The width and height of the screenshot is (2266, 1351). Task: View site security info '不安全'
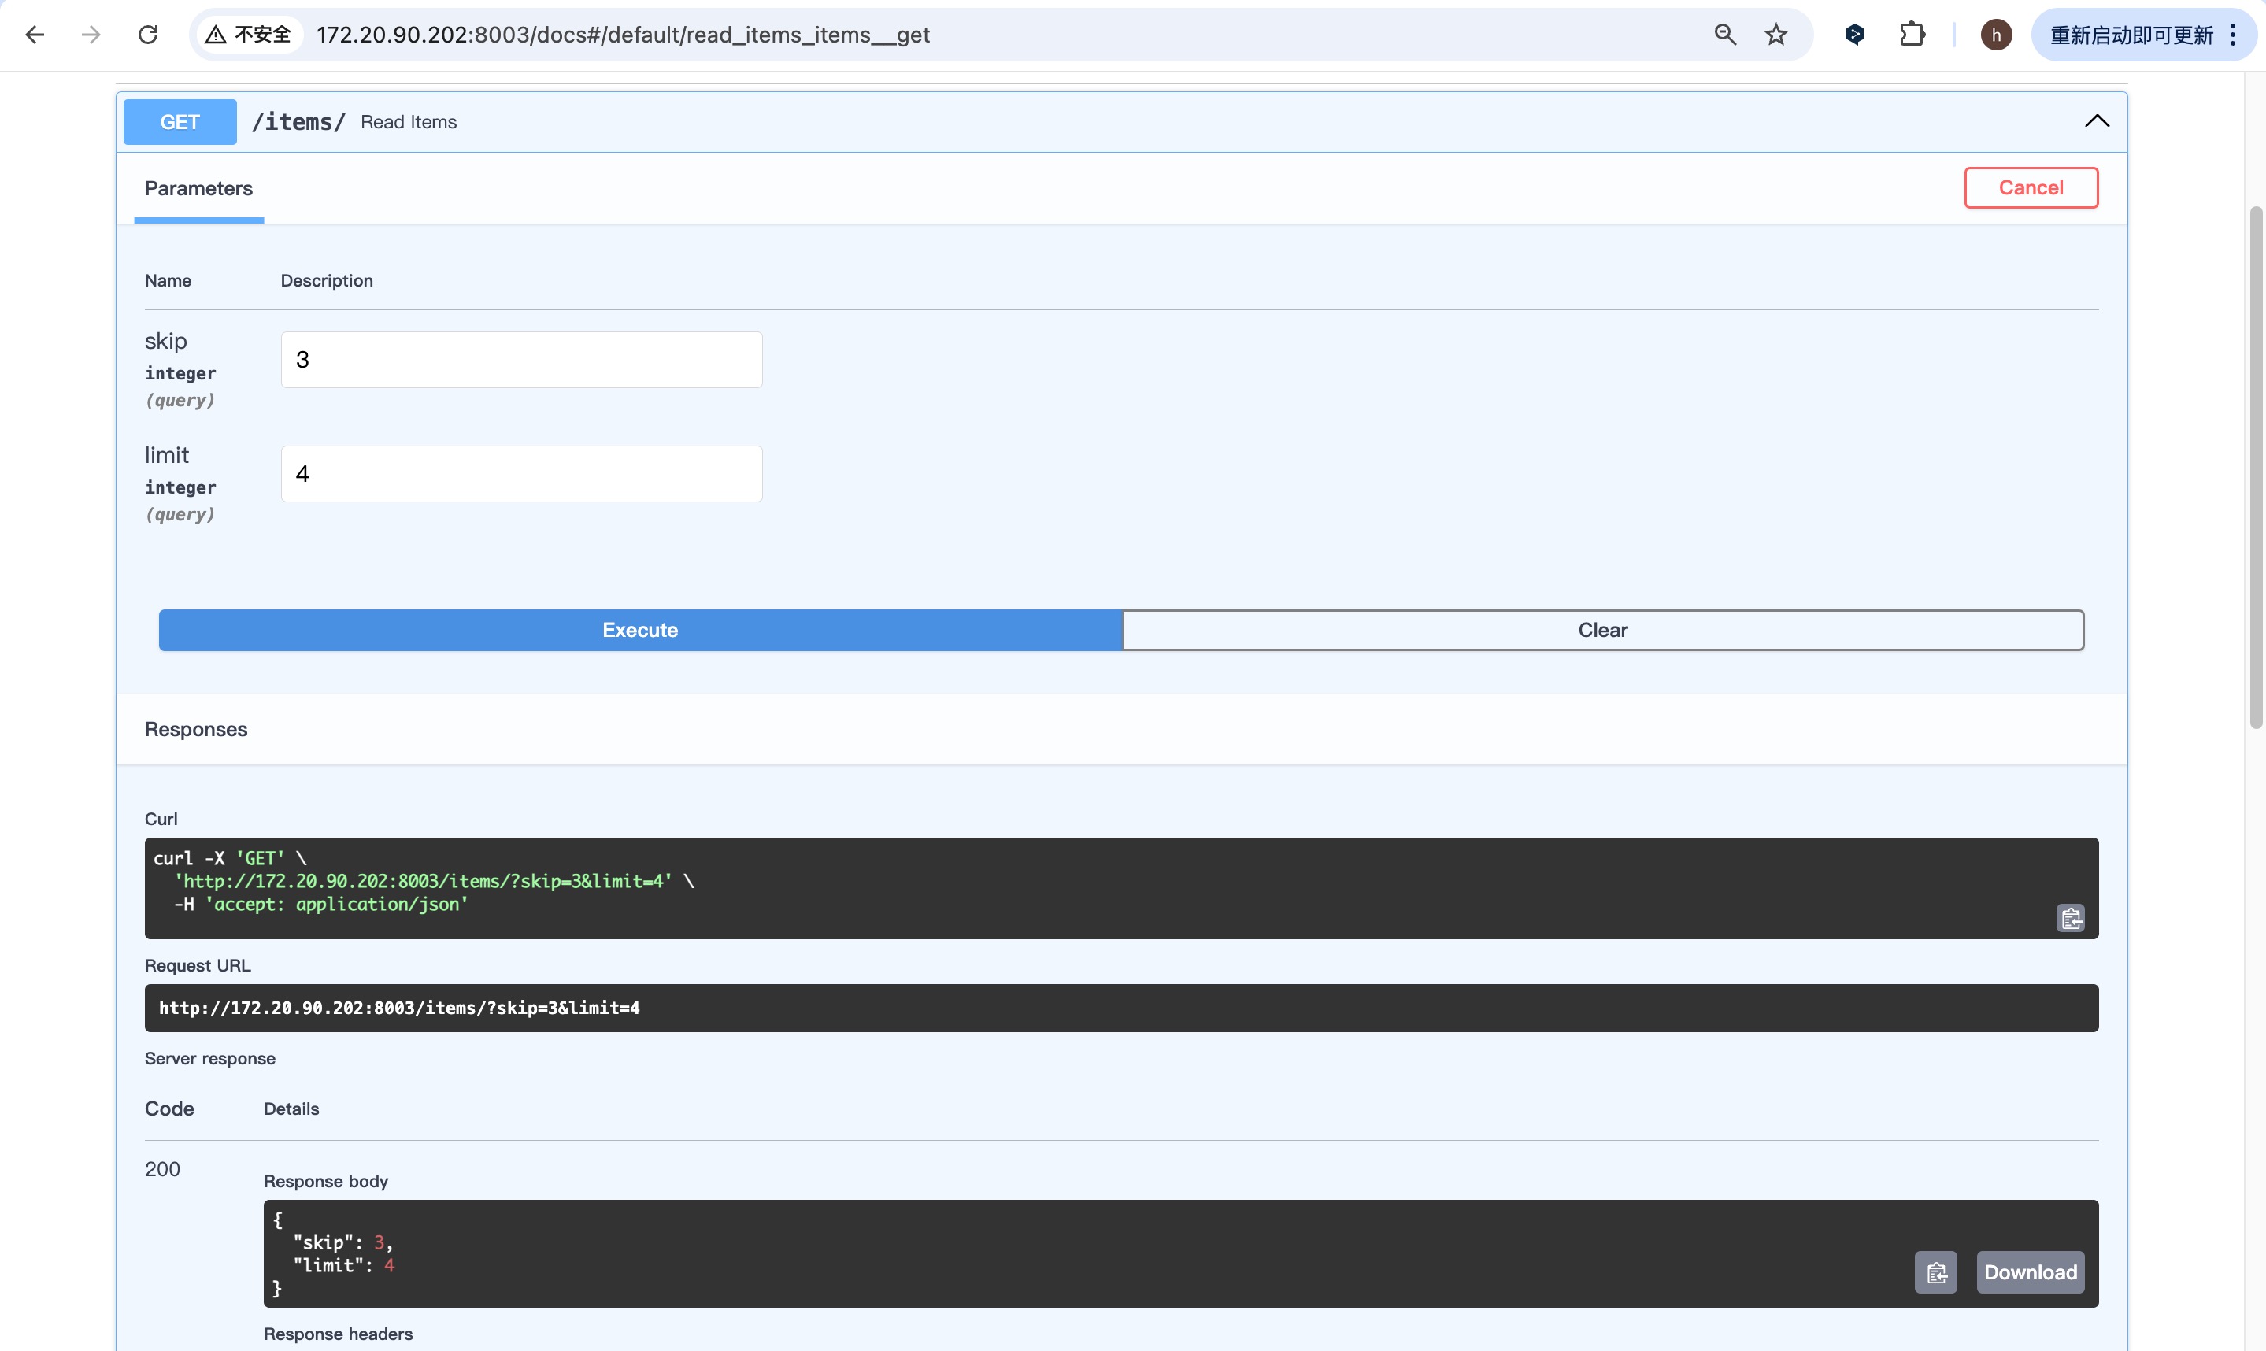(249, 35)
